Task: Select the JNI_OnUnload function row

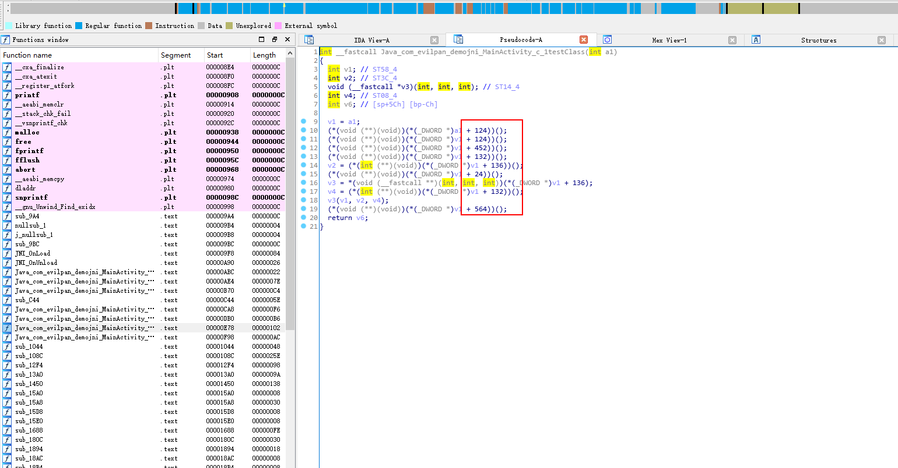Action: 143,263
